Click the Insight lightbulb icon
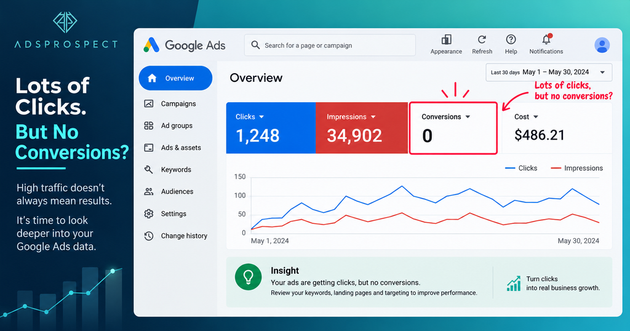Screen dimensions: 630x331 click(x=249, y=277)
